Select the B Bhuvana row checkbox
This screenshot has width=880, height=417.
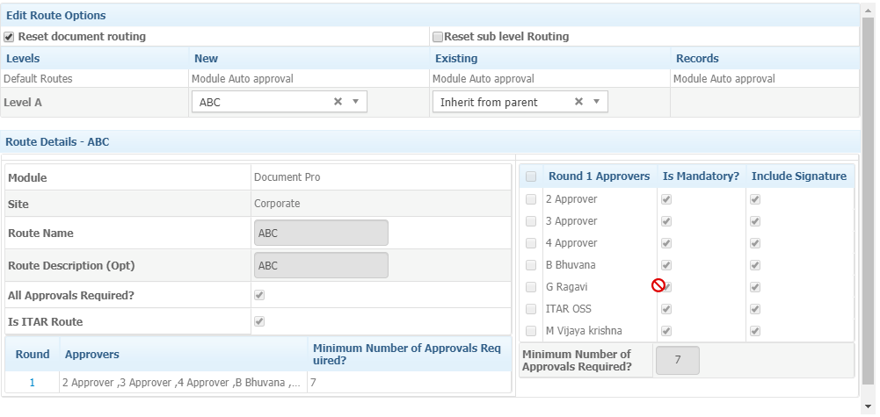[x=531, y=265]
